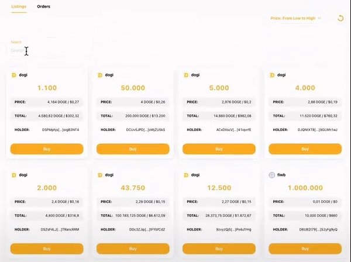351x262 pixels.
Task: Click the dogi coin icon on 5.000 listing
Action: pos(186,75)
